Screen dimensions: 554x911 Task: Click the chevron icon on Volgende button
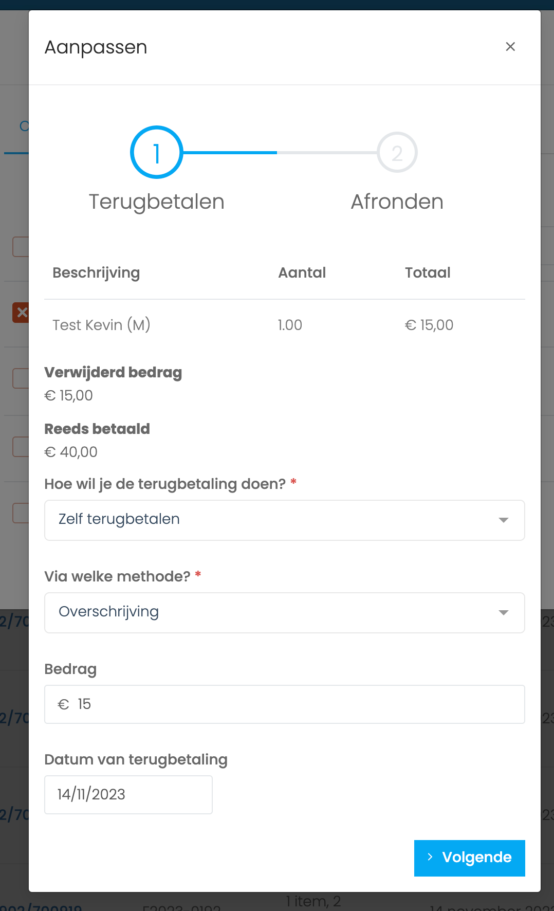[x=430, y=857]
